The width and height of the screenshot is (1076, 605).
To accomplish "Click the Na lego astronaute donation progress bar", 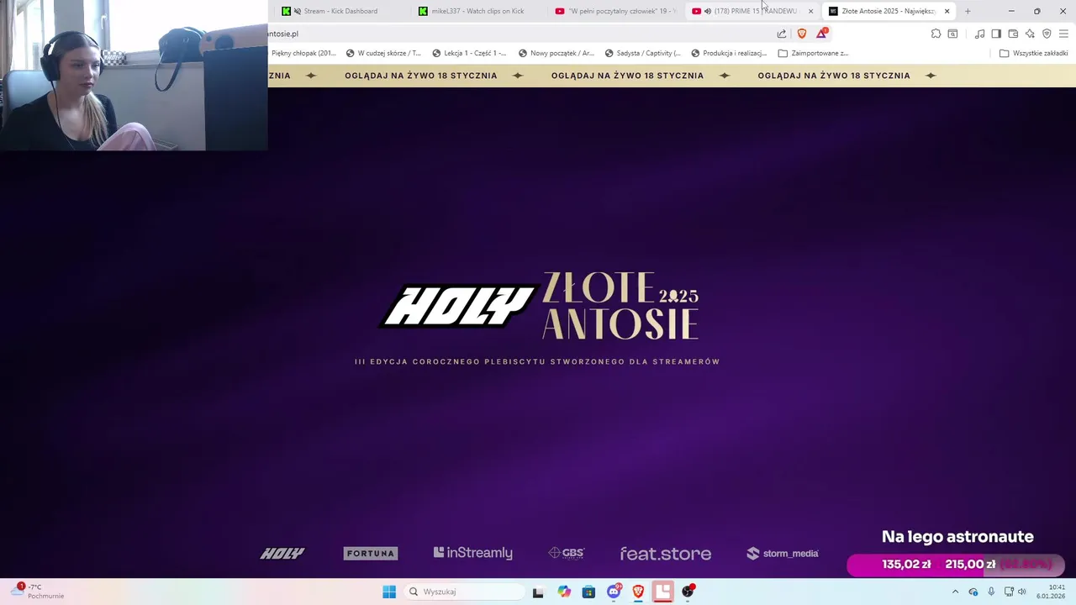I will [956, 565].
